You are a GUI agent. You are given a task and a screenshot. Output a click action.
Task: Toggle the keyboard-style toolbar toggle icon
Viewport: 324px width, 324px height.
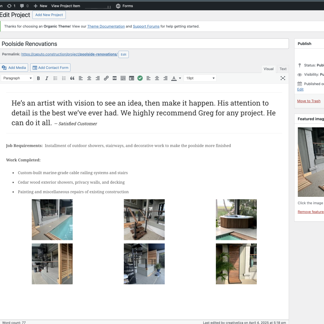point(123,78)
